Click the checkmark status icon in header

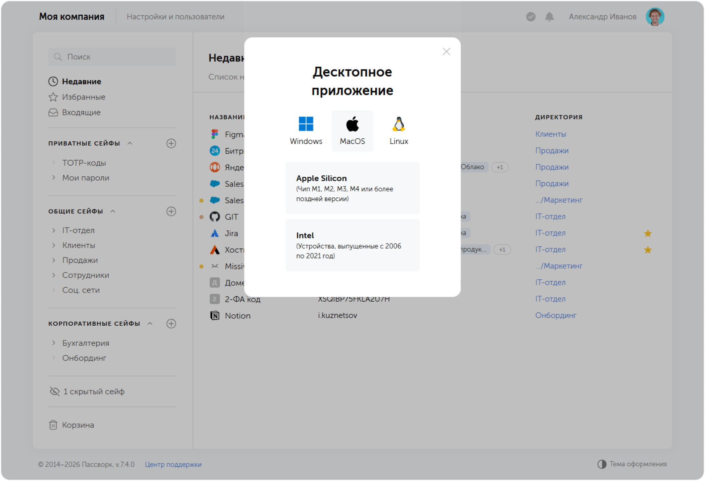(530, 17)
